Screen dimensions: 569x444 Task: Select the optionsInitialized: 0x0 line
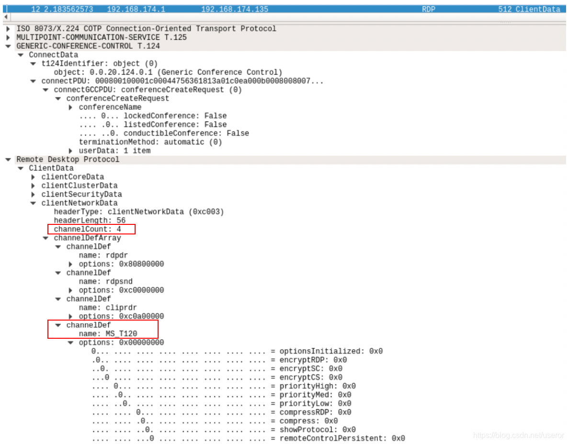(237, 351)
